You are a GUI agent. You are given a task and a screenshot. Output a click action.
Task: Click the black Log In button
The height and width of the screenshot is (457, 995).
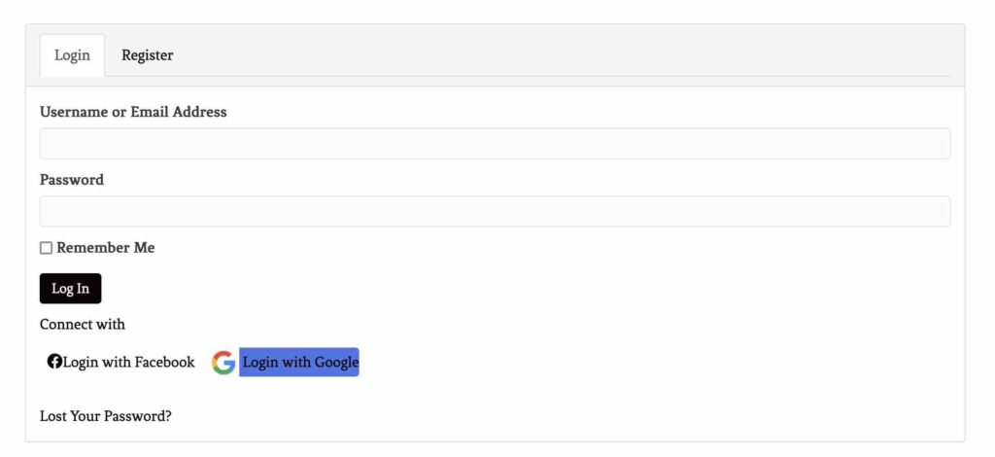coord(70,288)
